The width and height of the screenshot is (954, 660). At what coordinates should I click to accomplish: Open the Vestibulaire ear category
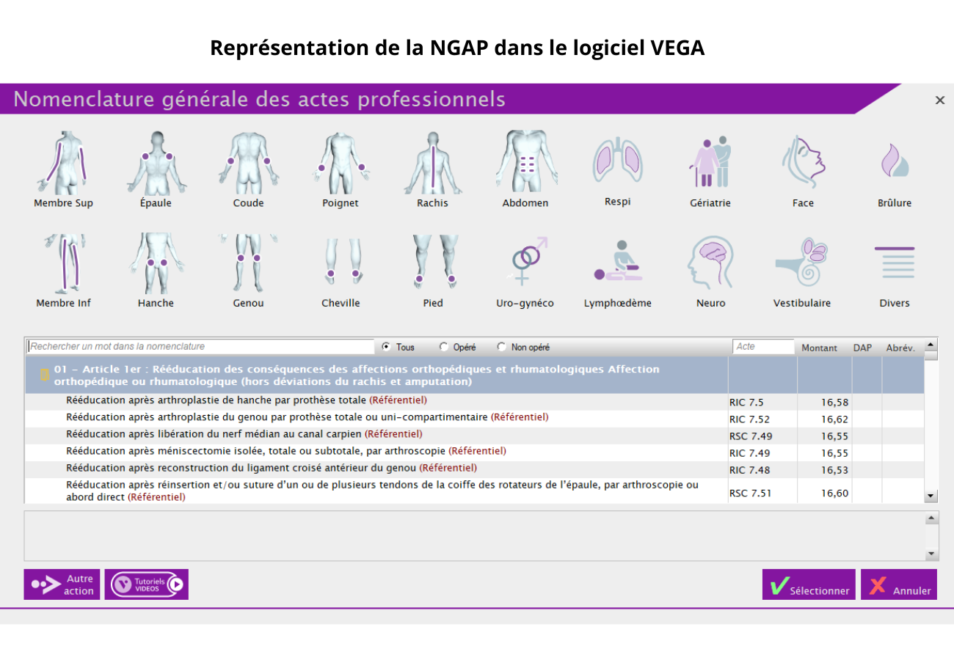pyautogui.click(x=802, y=260)
